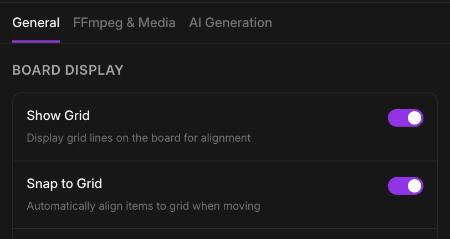The width and height of the screenshot is (450, 239).
Task: Disable the Show Grid toggle
Action: click(405, 118)
